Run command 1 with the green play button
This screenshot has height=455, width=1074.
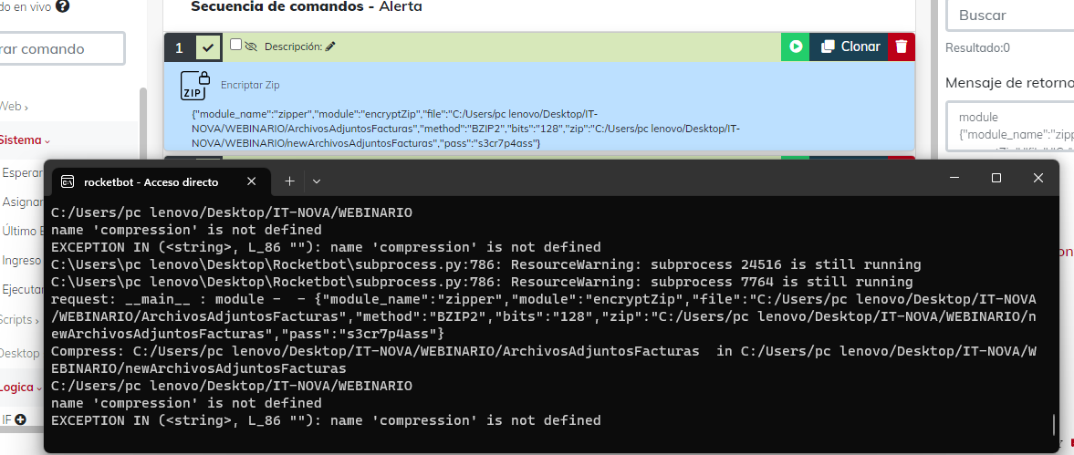[796, 47]
